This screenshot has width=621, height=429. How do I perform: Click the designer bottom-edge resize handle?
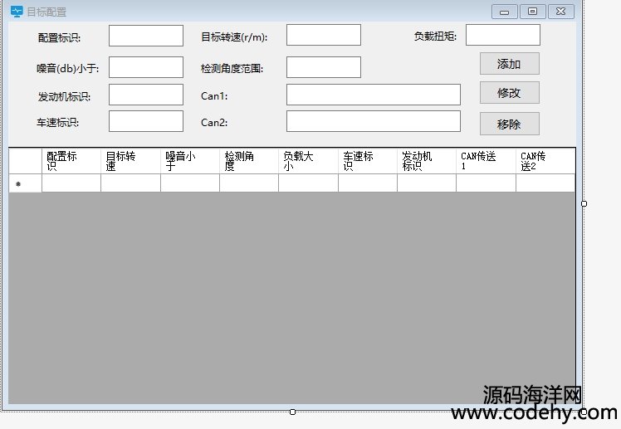pos(293,412)
